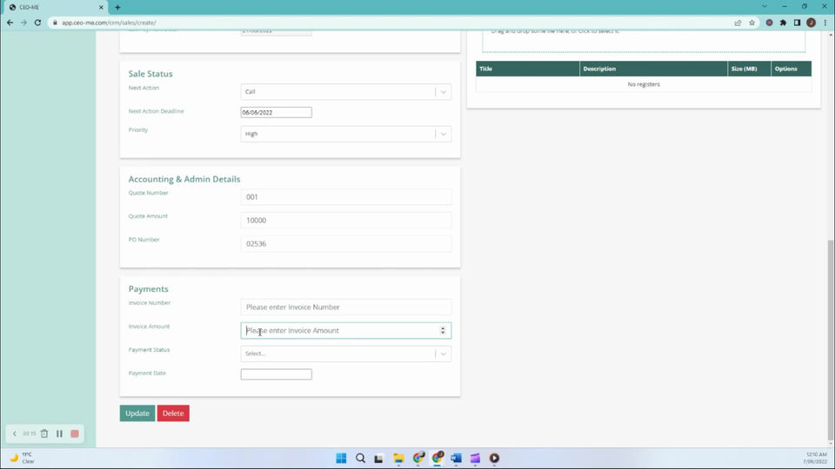
Task: Open File Explorer from taskbar
Action: pos(398,458)
